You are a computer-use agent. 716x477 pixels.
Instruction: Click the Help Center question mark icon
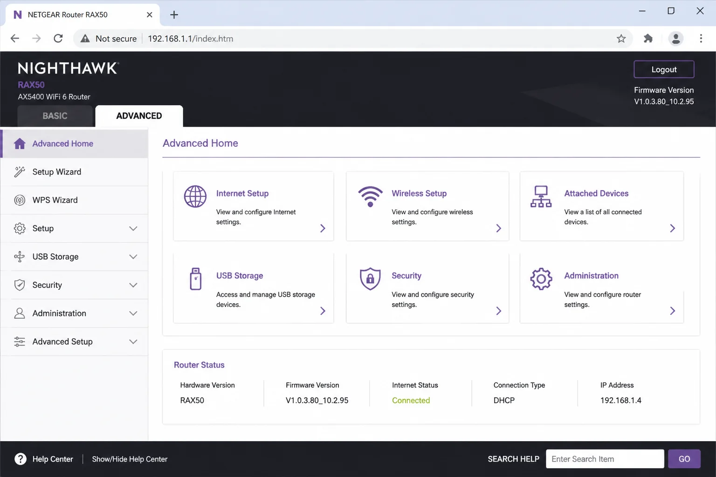pos(21,459)
